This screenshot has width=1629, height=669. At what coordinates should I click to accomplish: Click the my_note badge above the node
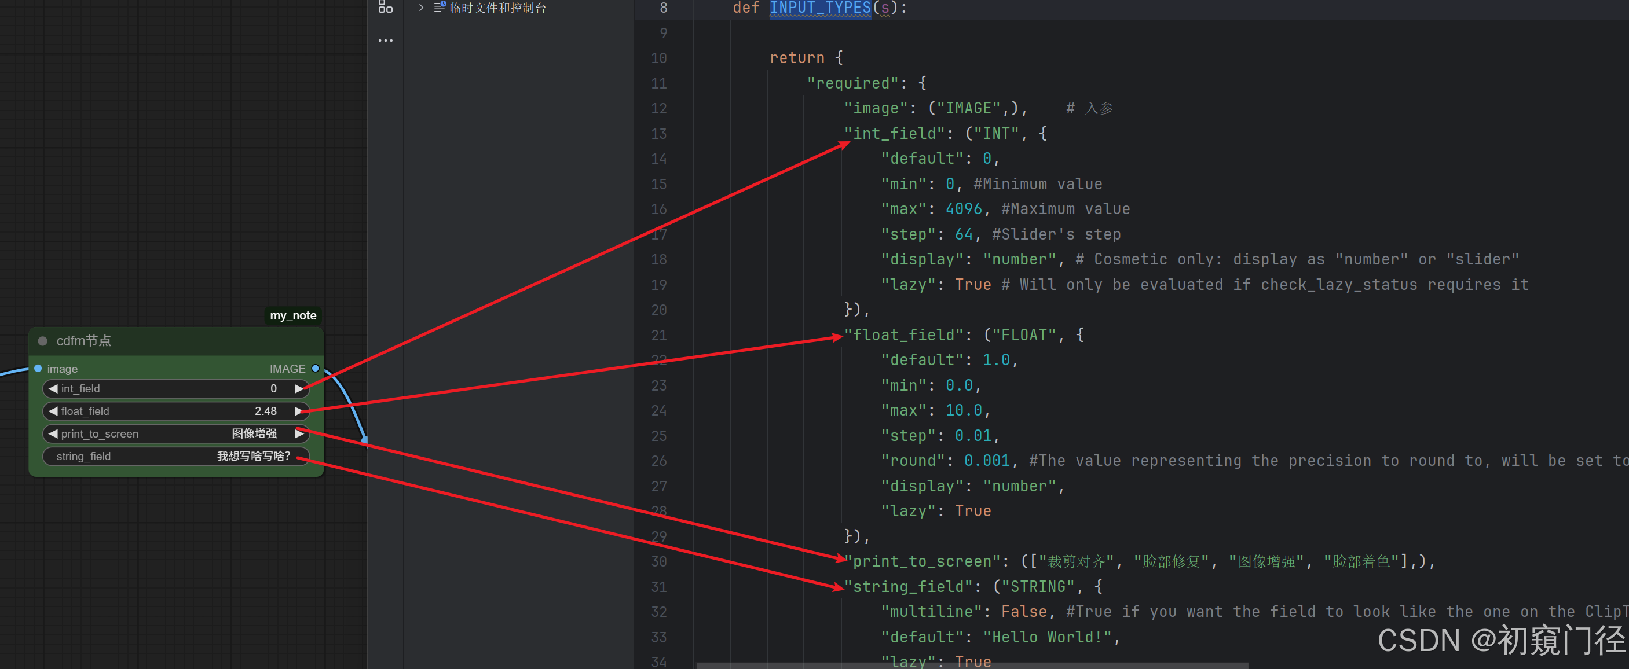(293, 315)
